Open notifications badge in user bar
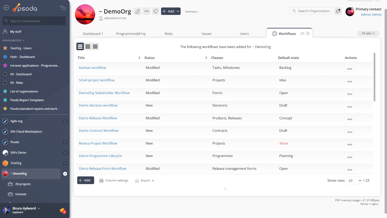The image size is (387, 218). [63, 210]
